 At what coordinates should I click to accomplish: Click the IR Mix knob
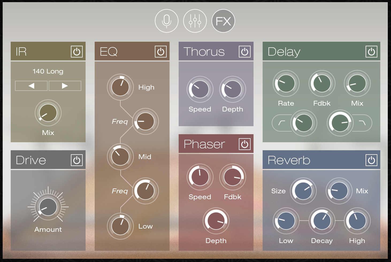(x=48, y=113)
